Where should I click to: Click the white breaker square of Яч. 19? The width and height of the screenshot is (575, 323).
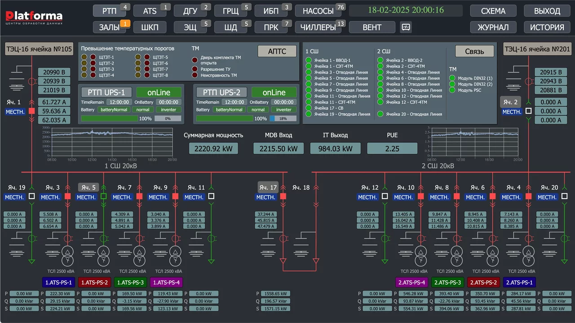pos(31,196)
